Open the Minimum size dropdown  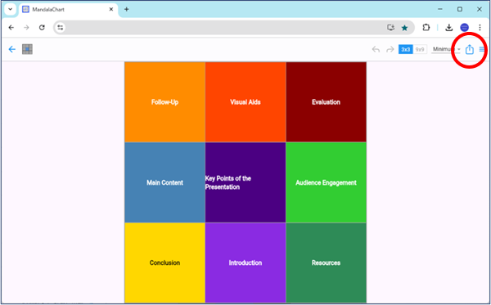(446, 49)
